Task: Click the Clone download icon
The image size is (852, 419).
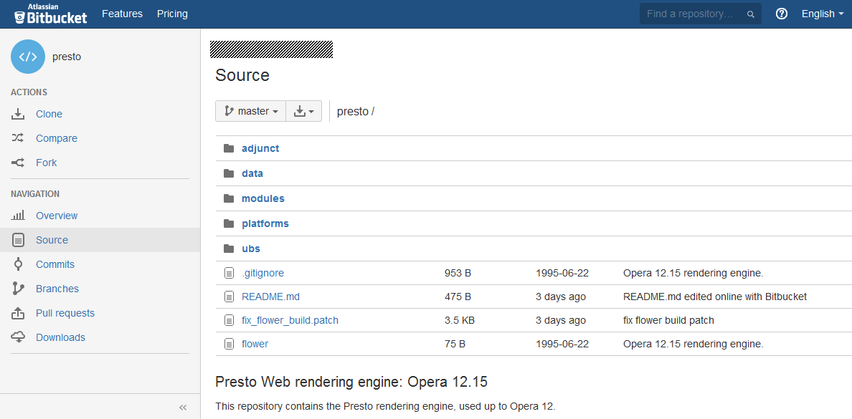Action: pyautogui.click(x=18, y=114)
